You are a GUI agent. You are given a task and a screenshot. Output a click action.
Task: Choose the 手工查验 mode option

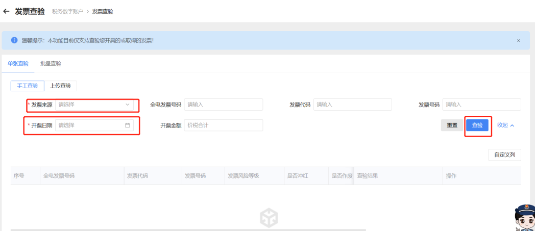coord(28,86)
